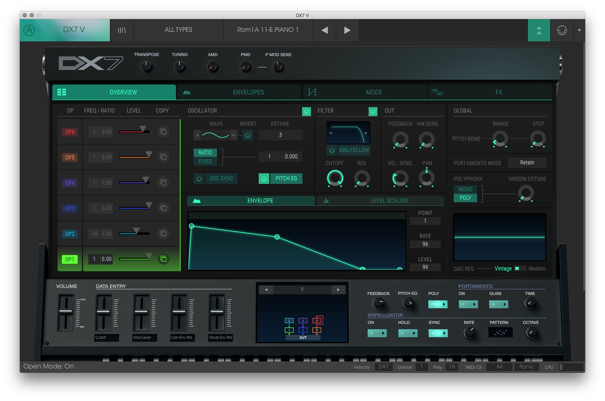Image resolution: width=605 pixels, height=401 pixels.
Task: Set polyphony to POLY
Action: [x=465, y=198]
